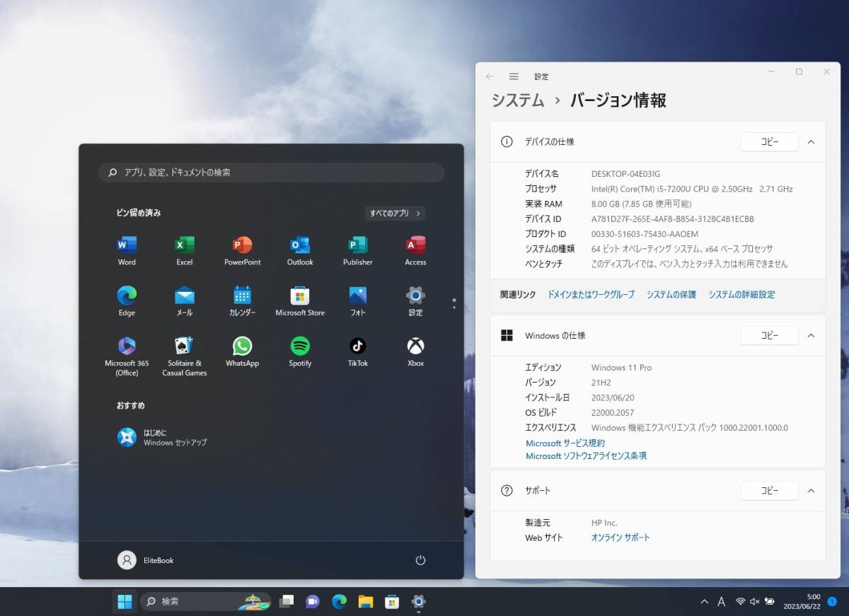Image resolution: width=849 pixels, height=616 pixels.
Task: Launch Publisher from Start menu
Action: [x=358, y=250]
